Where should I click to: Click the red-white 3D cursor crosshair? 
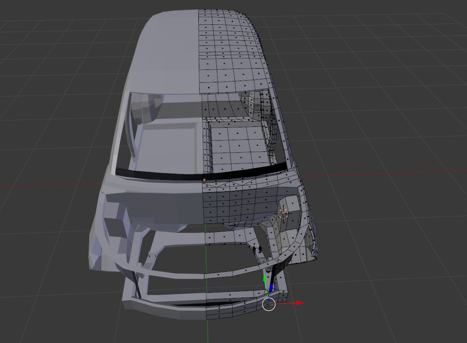(x=283, y=214)
